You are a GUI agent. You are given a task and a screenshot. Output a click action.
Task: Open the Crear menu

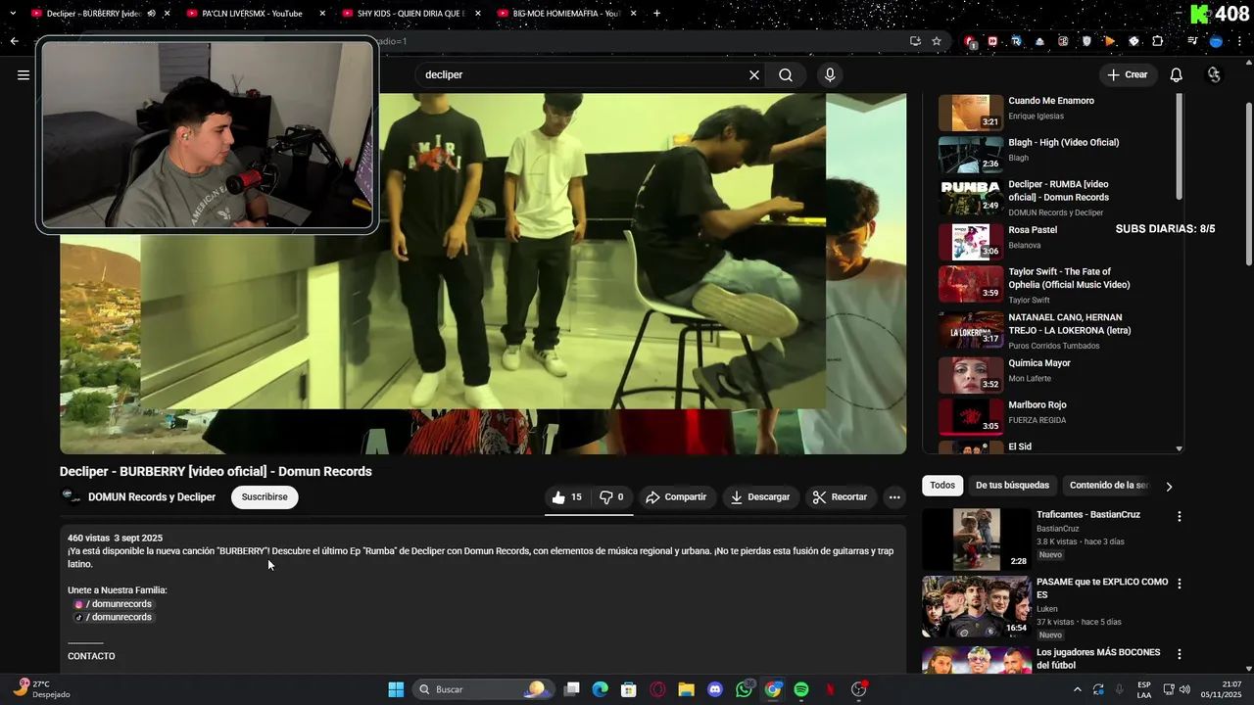point(1127,74)
